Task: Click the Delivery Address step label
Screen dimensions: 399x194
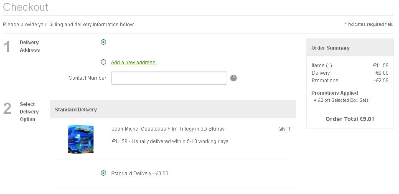Action: point(30,46)
